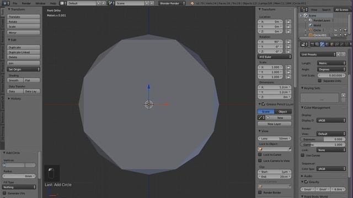
Task: Enable Lock Camera to View checkbox
Action: (x=260, y=161)
